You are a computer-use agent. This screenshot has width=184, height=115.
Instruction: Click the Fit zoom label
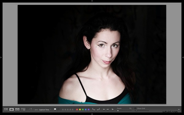[x=130, y=109]
